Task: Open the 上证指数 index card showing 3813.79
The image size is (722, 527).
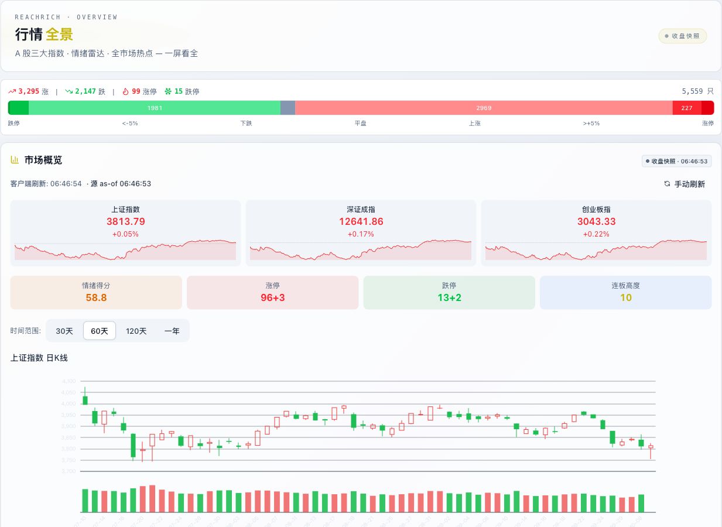Action: tap(125, 233)
